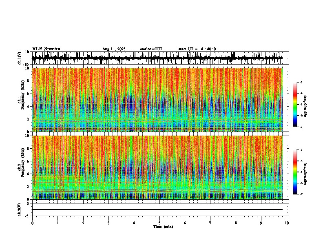Viewport: 323px width, 250px height.
Task: Select the date text Aug.1, 2025
Action: (x=114, y=49)
